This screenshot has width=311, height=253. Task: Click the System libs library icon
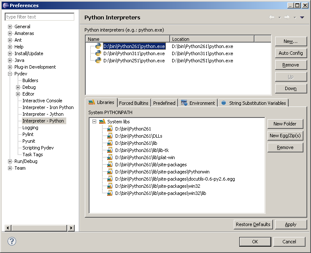pos(102,122)
